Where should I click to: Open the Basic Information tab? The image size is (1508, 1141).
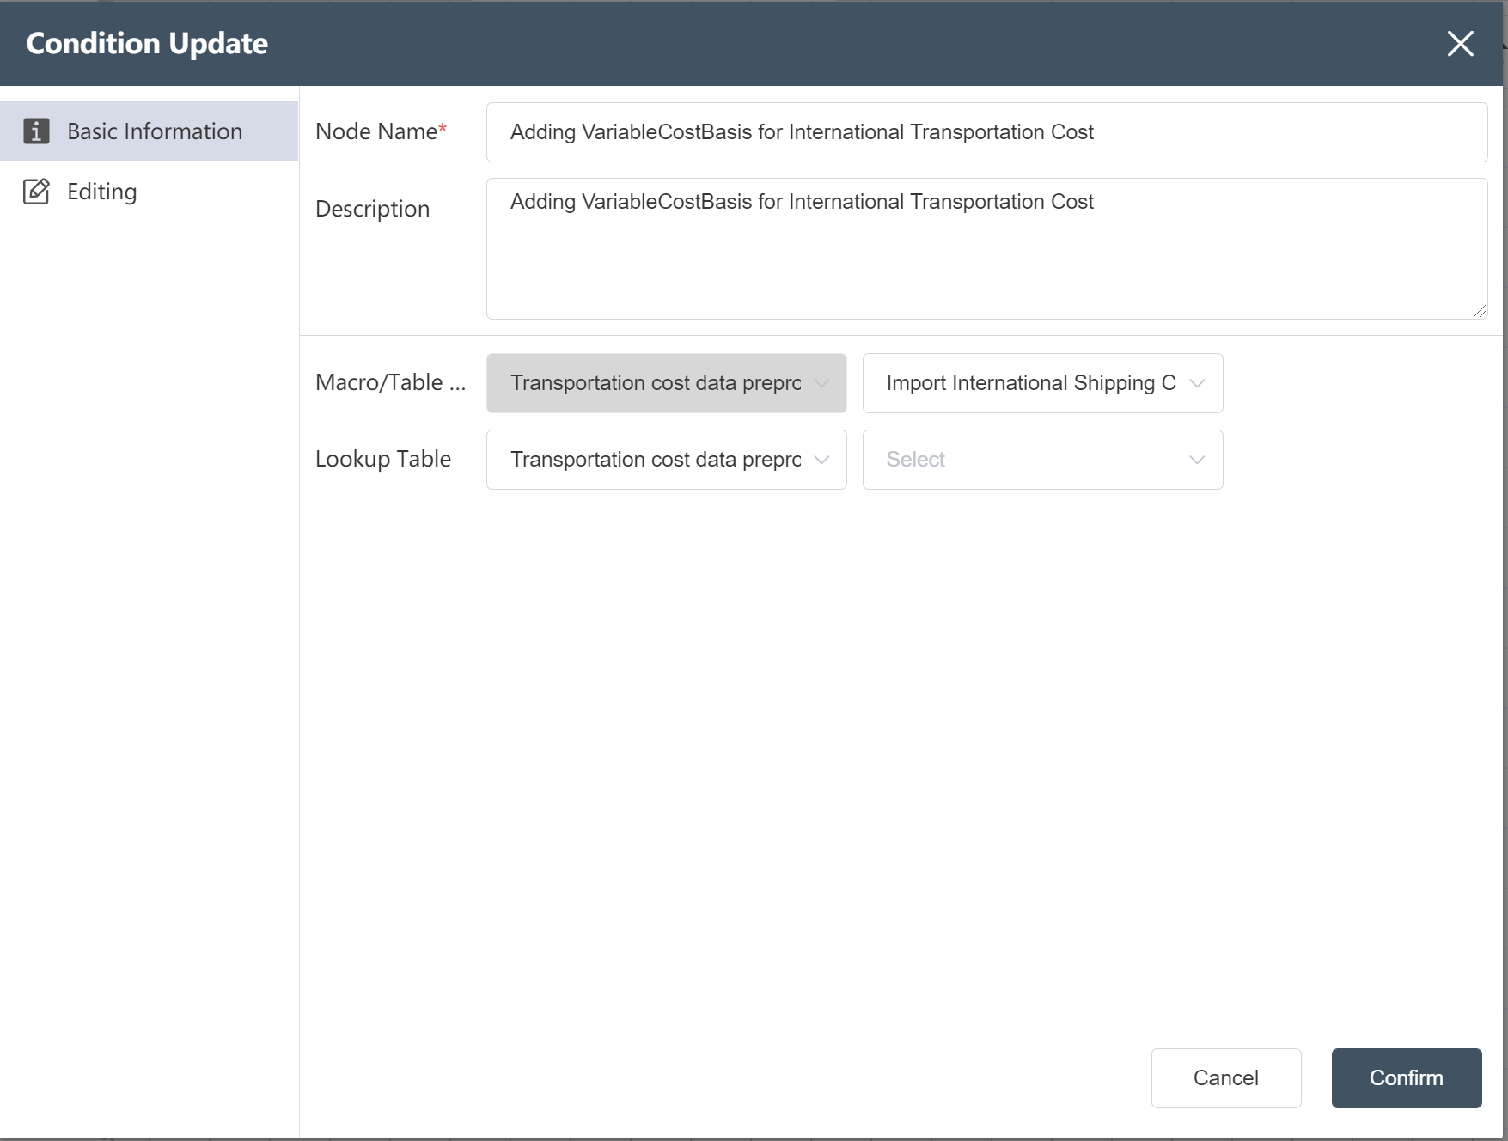pos(149,131)
